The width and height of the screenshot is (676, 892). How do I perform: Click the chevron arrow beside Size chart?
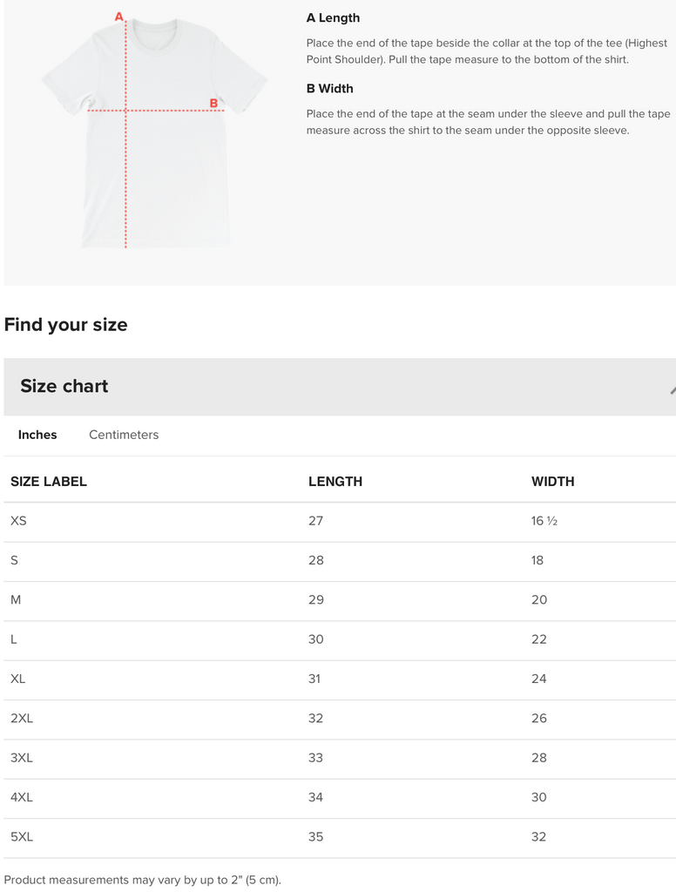tap(672, 389)
